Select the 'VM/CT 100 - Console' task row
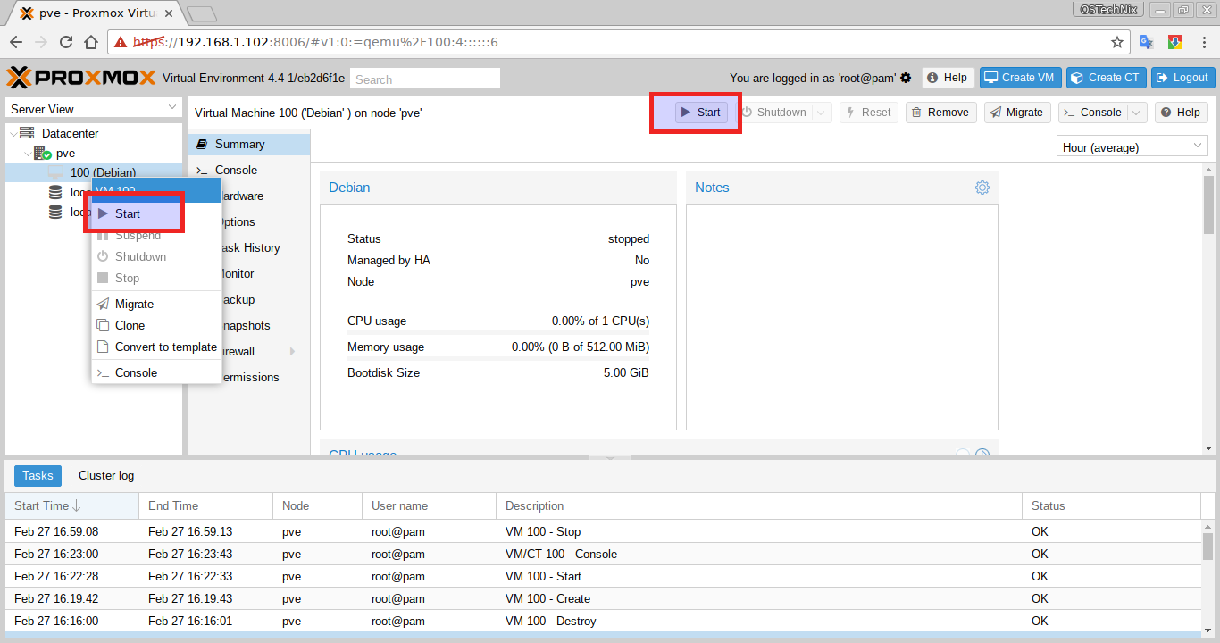Image resolution: width=1220 pixels, height=643 pixels. pyautogui.click(x=603, y=554)
